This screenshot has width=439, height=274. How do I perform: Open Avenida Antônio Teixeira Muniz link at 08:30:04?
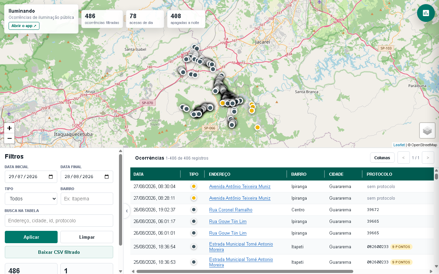[x=240, y=187]
